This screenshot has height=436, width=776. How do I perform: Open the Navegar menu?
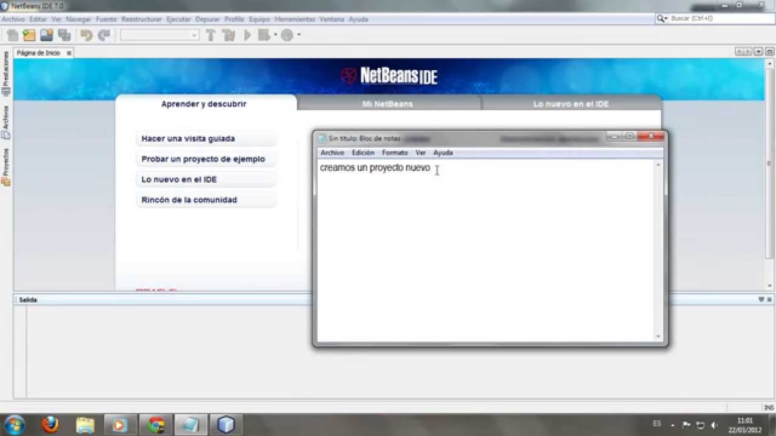point(78,19)
